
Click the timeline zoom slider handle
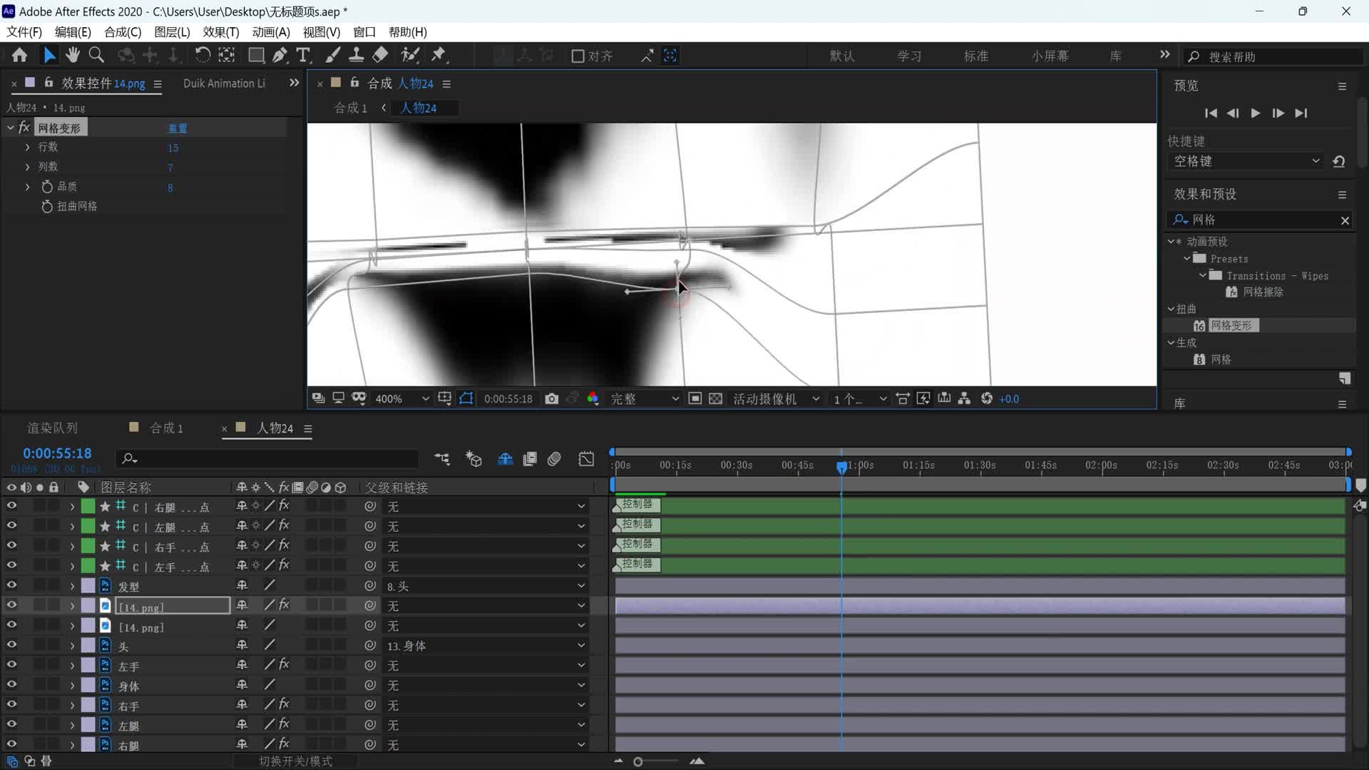coord(638,761)
